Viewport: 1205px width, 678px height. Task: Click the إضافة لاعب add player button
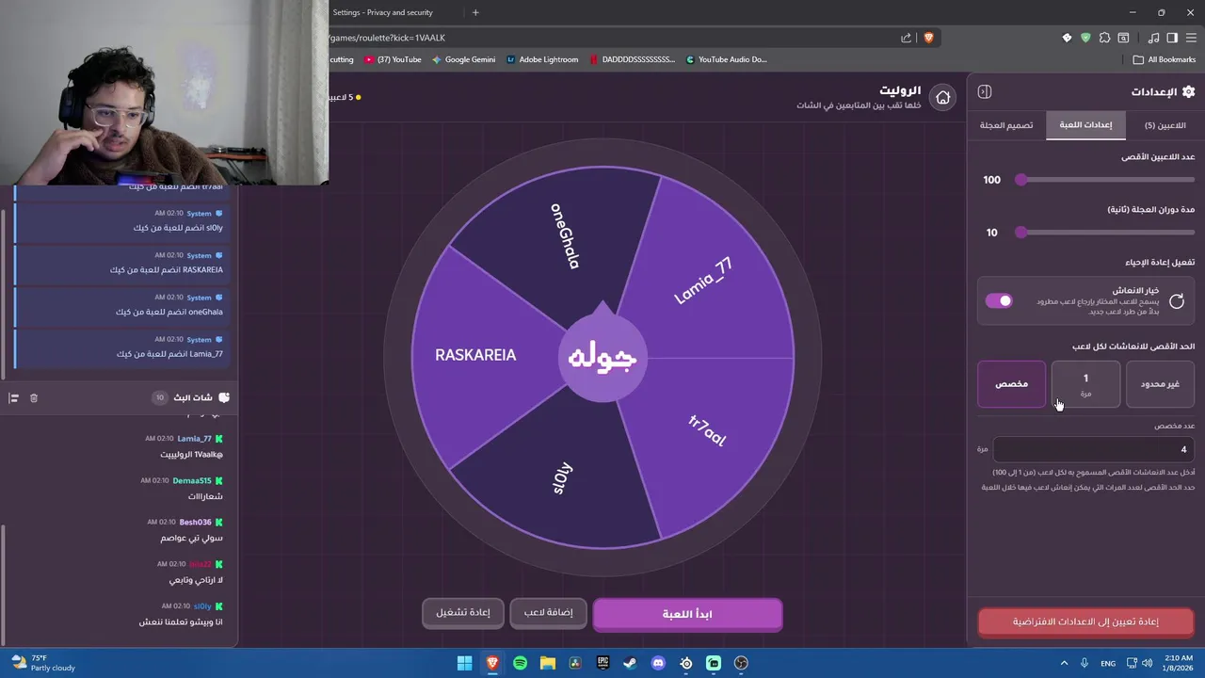[x=548, y=613]
